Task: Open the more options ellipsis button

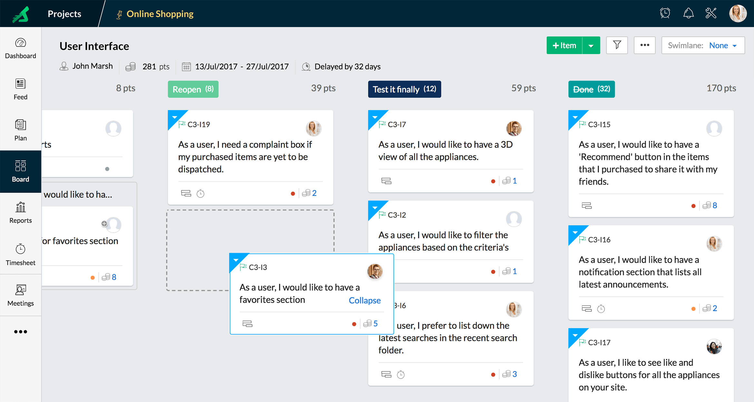Action: (x=644, y=45)
